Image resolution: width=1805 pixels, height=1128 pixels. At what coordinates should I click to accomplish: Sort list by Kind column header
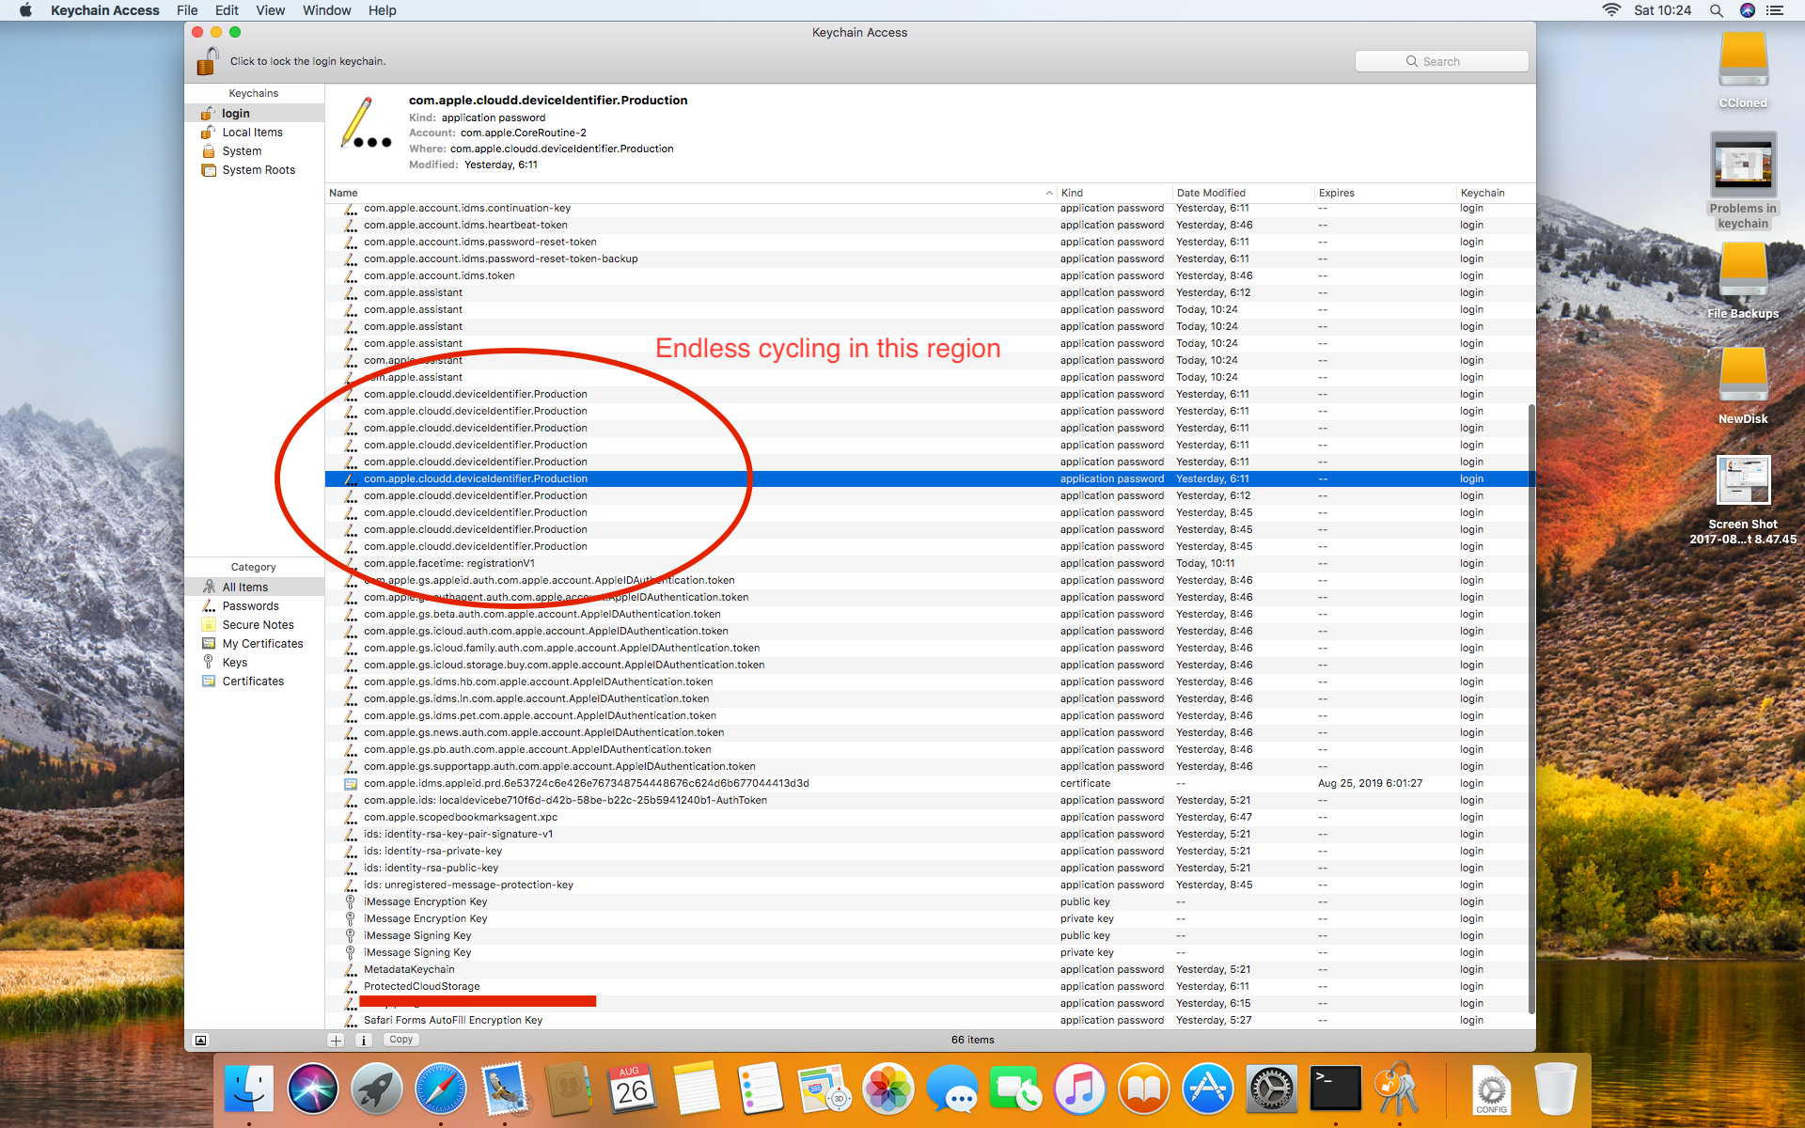point(1115,193)
